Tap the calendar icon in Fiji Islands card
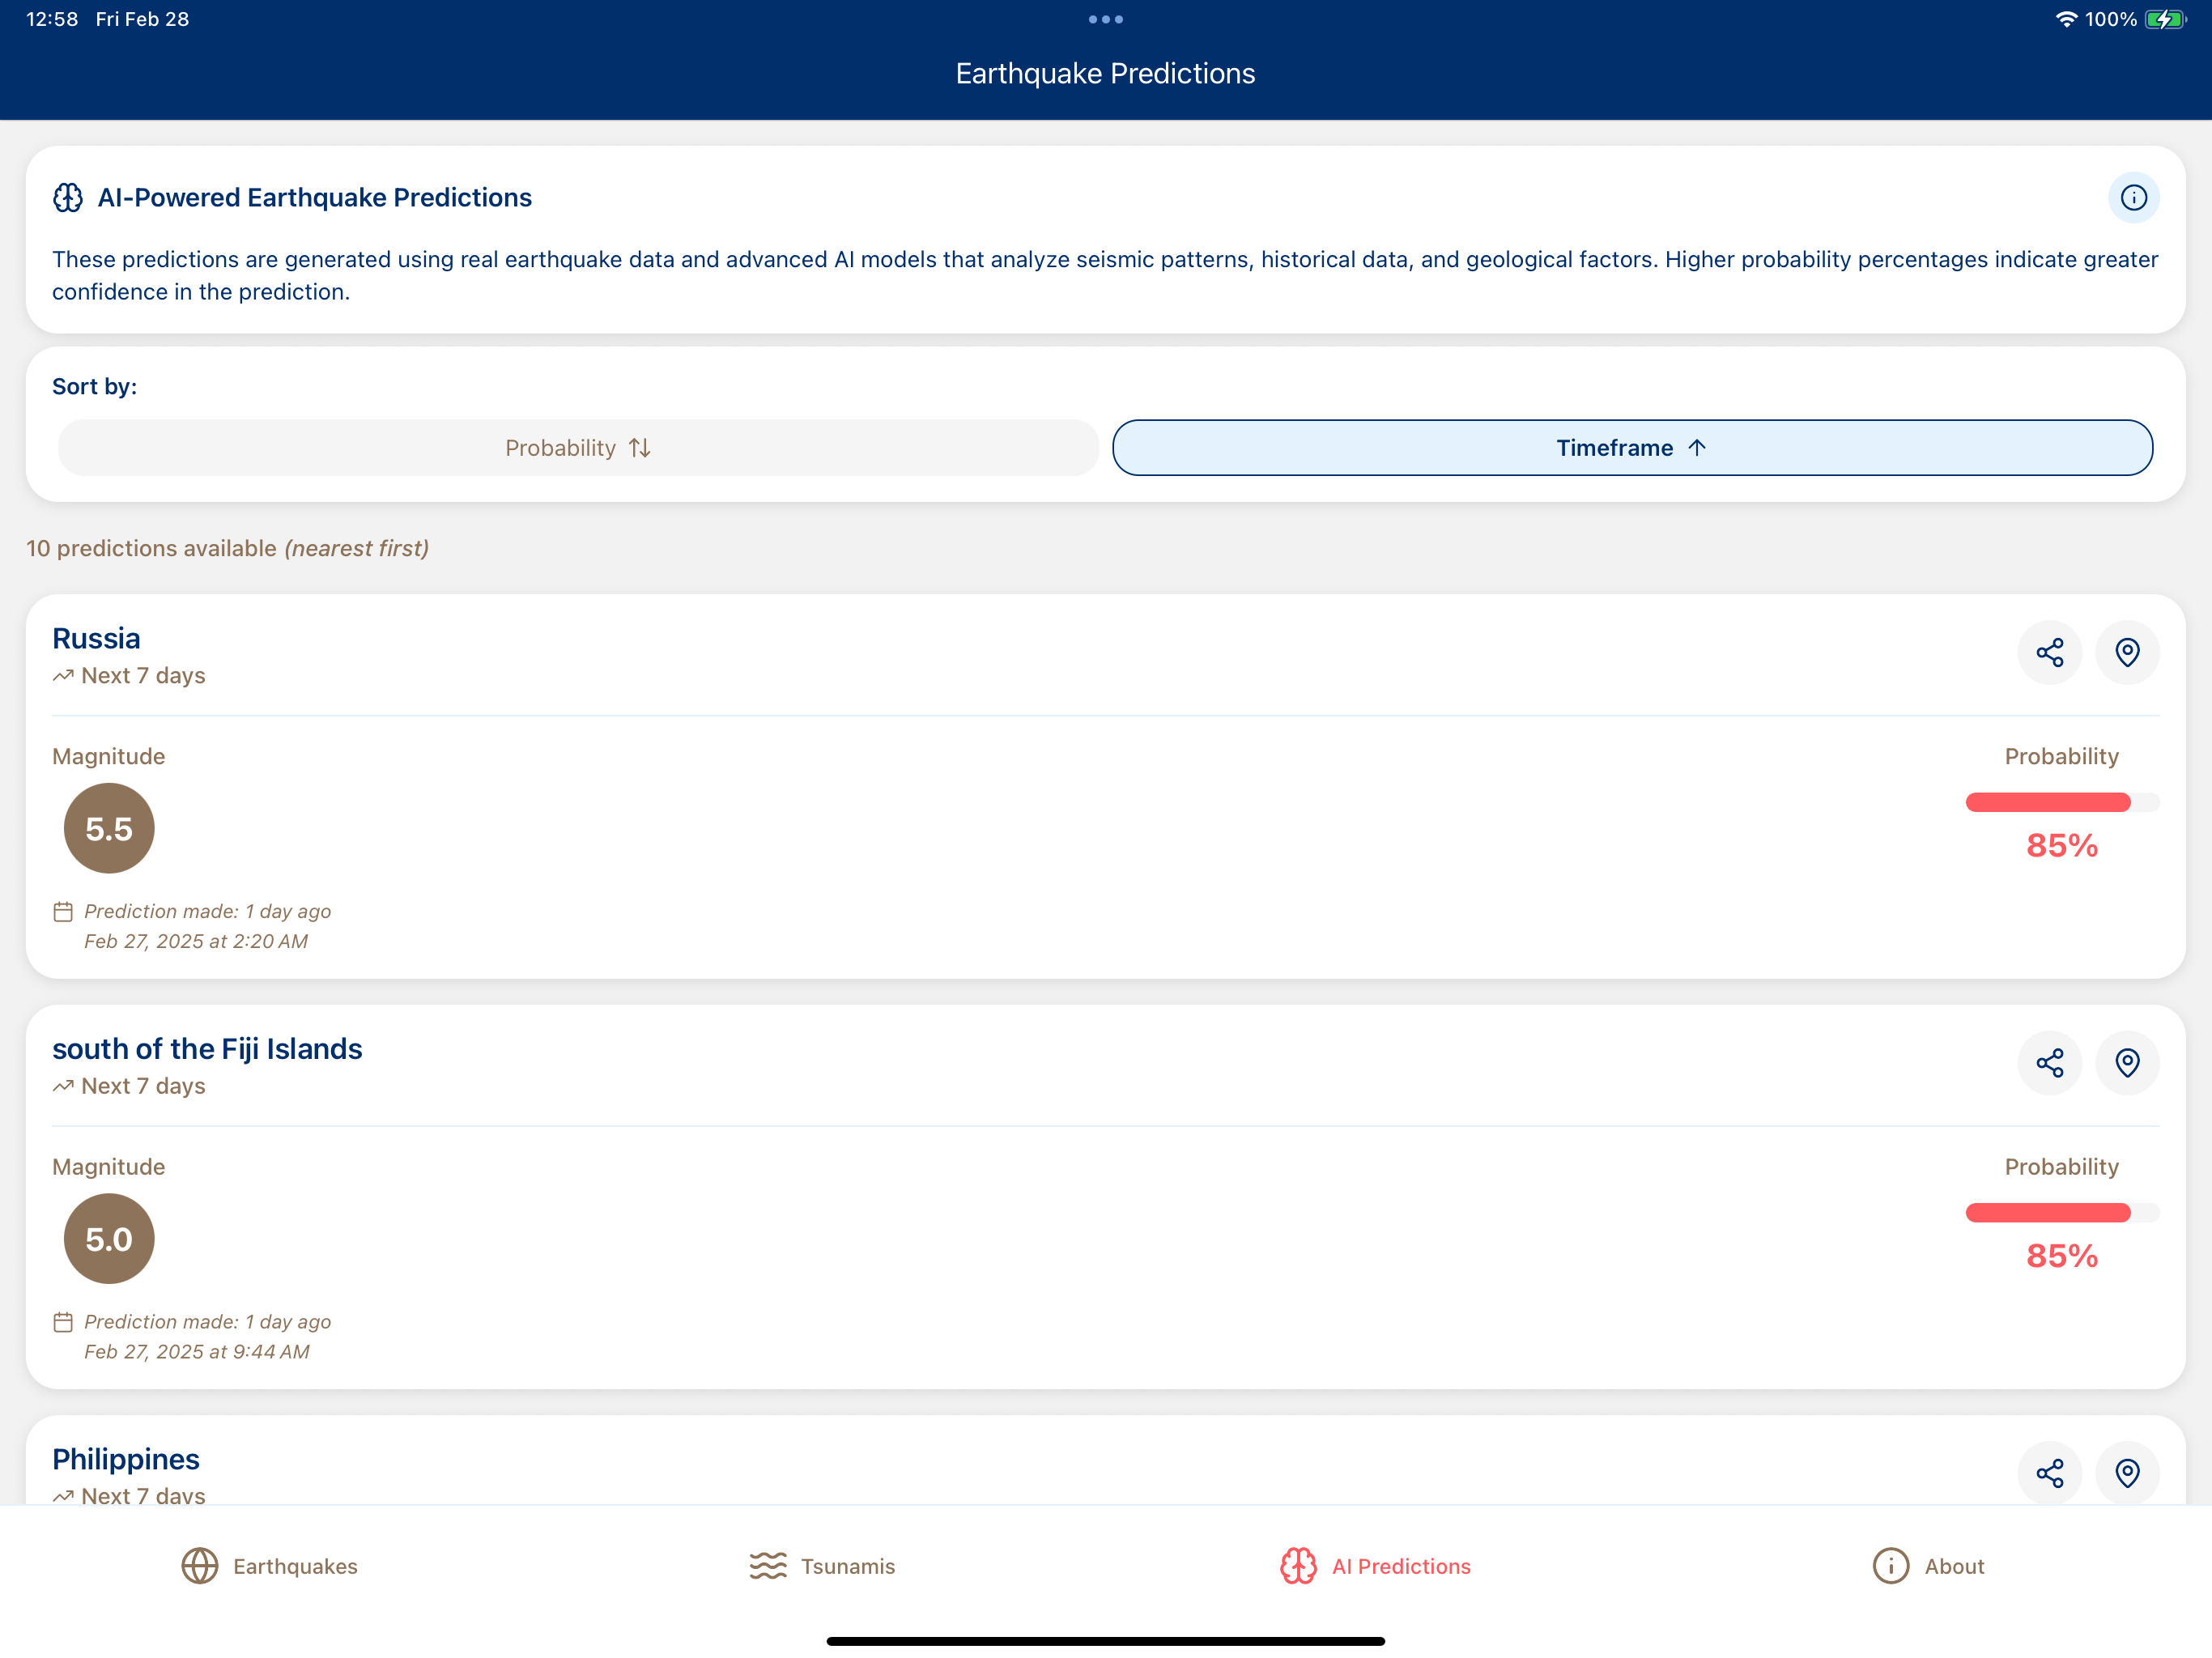Viewport: 2212px width, 1658px height. pos(63,1322)
